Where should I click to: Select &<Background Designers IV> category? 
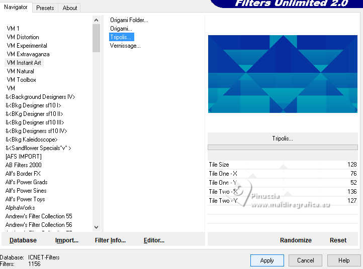[40, 97]
